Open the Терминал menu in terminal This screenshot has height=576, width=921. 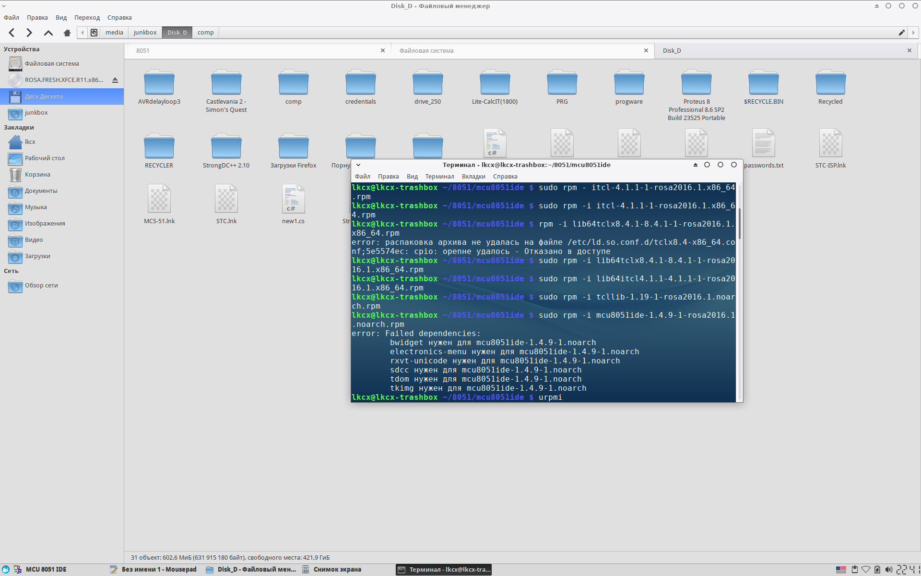pyautogui.click(x=439, y=176)
